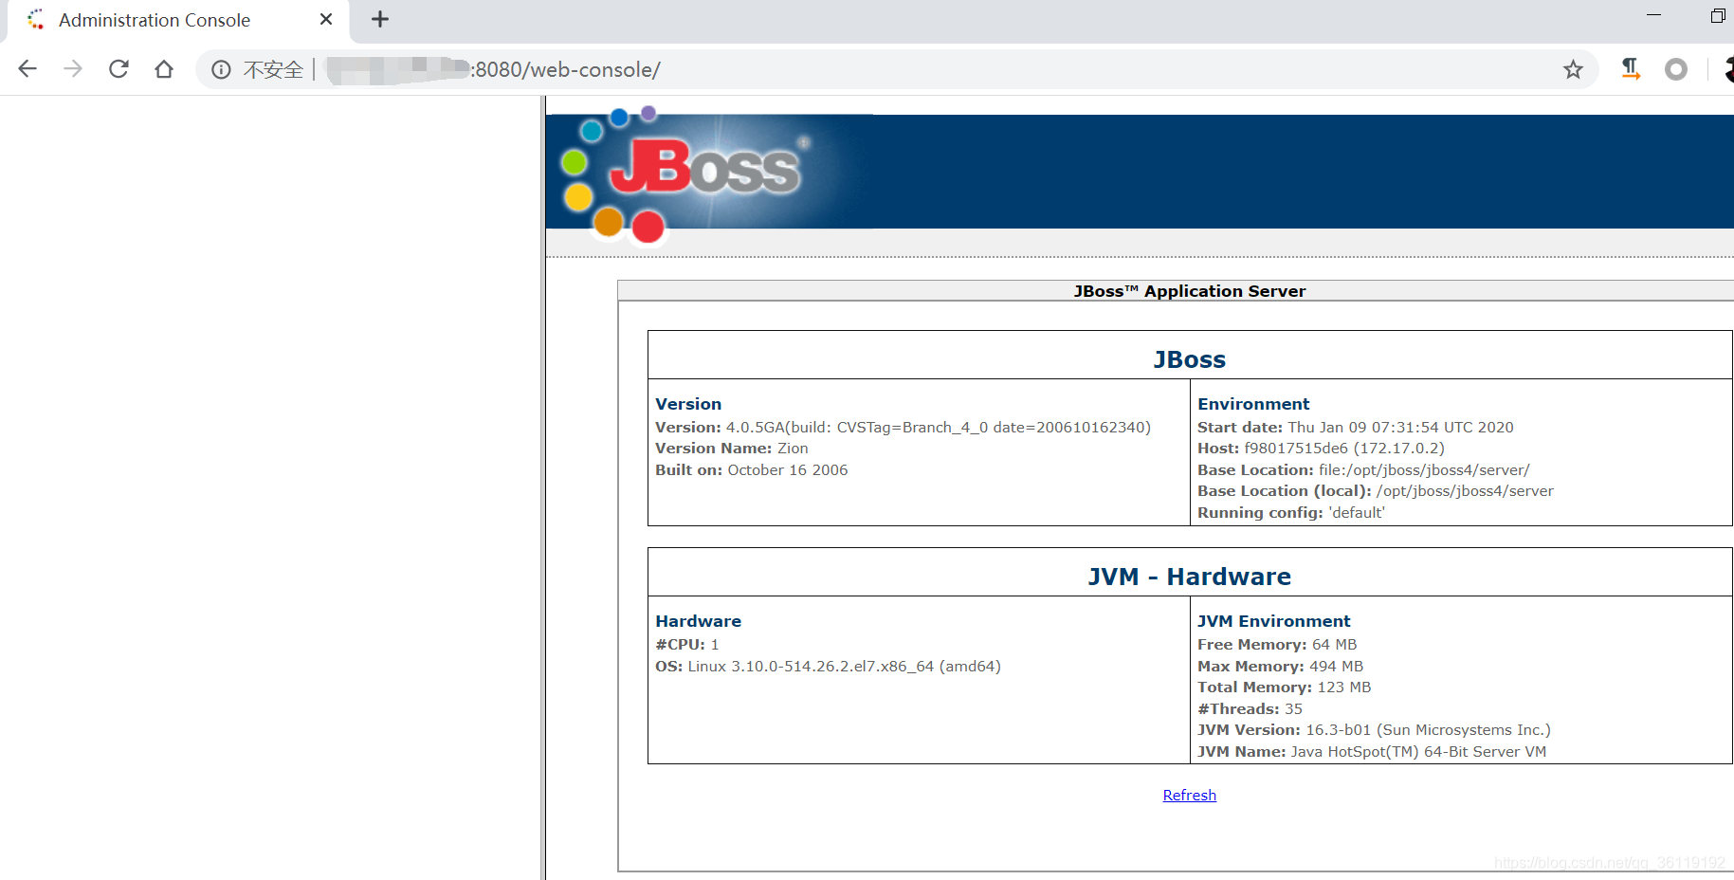Click the JVM - Hardware heading
This screenshot has height=880, width=1734.
tap(1189, 577)
